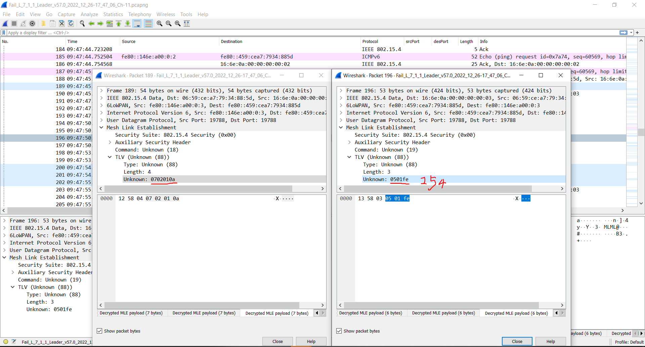
Task: Toggle colorize packet list icon
Action: point(148,24)
